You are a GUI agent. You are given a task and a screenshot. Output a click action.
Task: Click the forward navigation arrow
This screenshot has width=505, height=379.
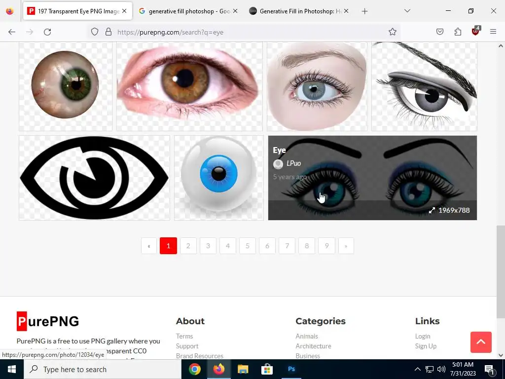point(30,32)
